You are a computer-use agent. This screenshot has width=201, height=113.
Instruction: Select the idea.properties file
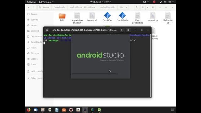138,18
